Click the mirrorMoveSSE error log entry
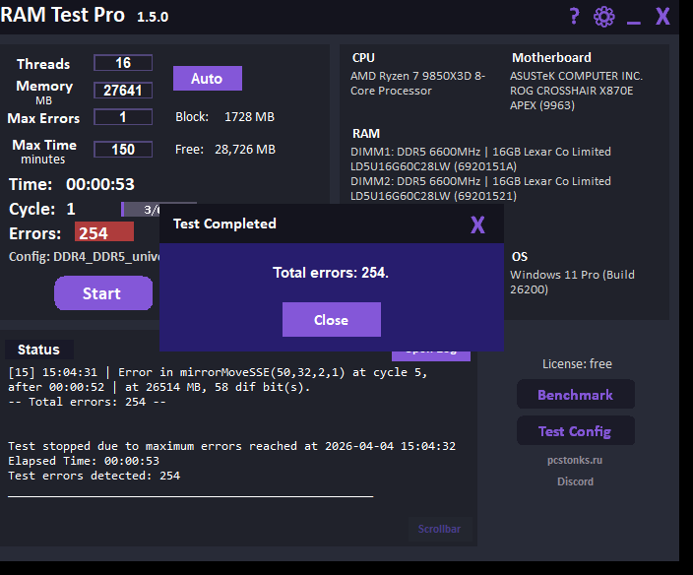 [218, 380]
